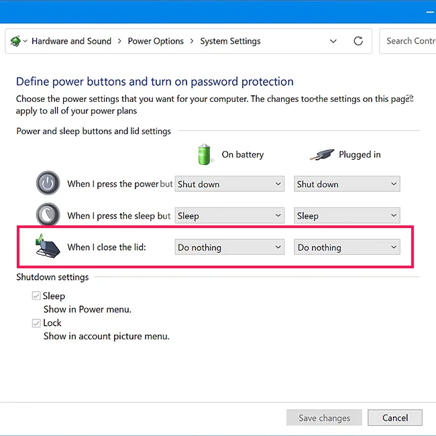Click the 'On battery' column header
436x436 pixels.
242,154
